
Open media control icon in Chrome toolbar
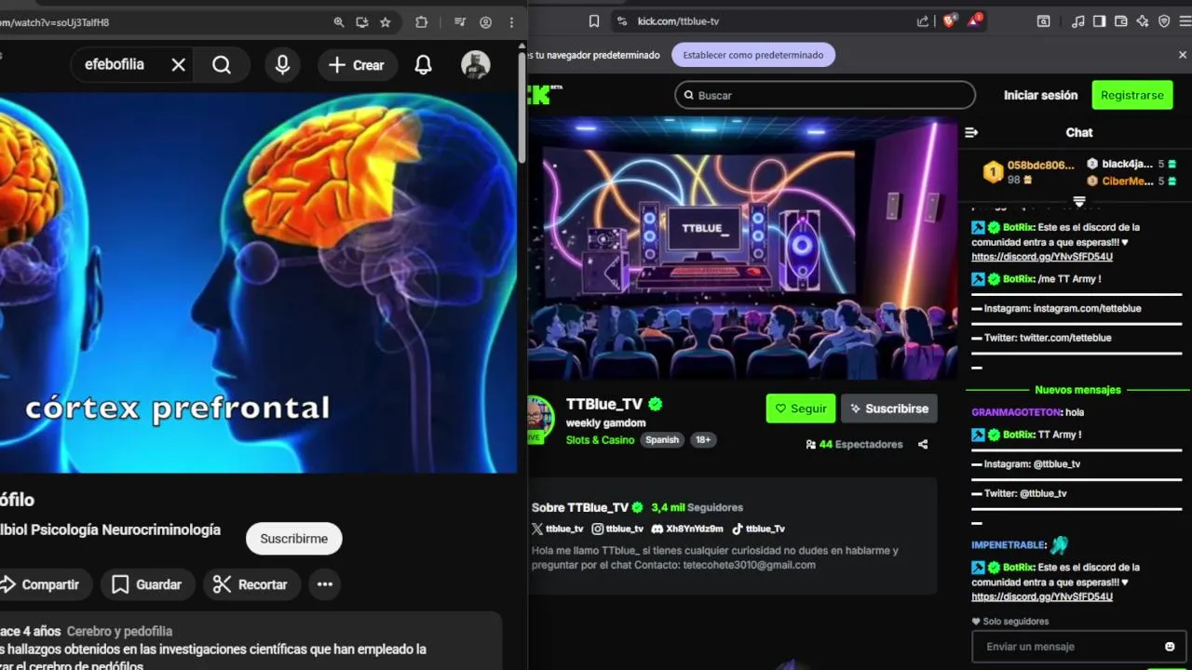tap(459, 22)
